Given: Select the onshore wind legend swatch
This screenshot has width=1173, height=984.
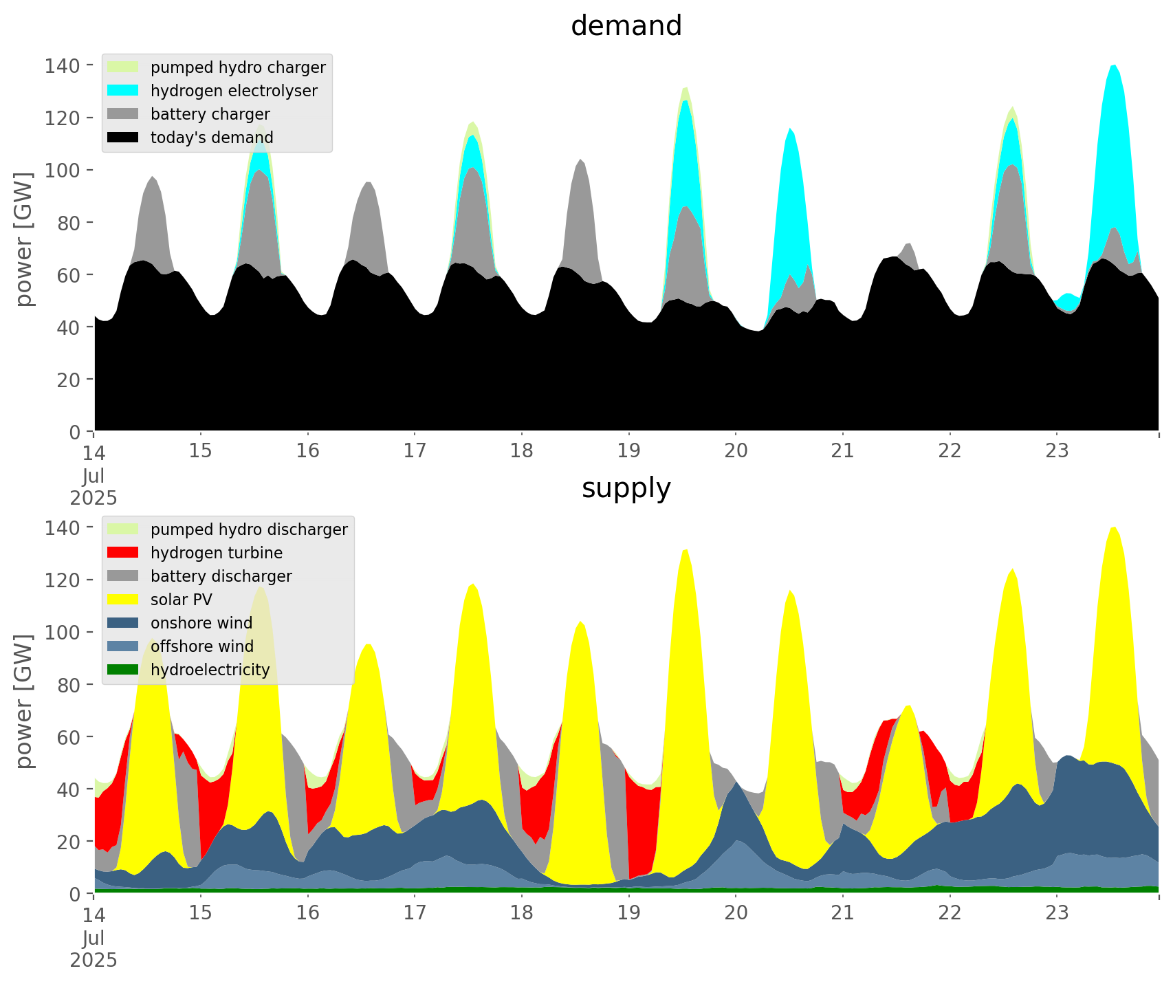Looking at the screenshot, I should pos(123,623).
